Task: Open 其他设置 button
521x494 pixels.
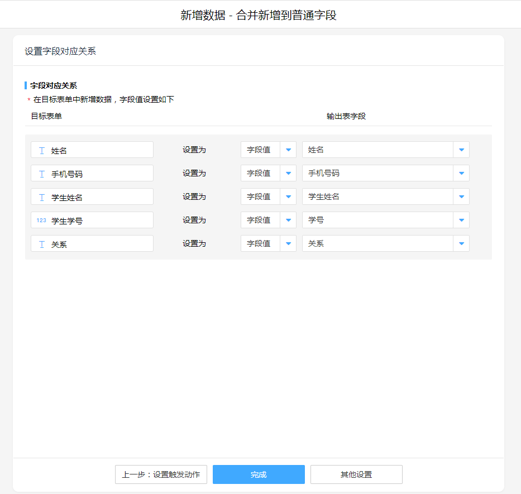Action: (x=356, y=474)
